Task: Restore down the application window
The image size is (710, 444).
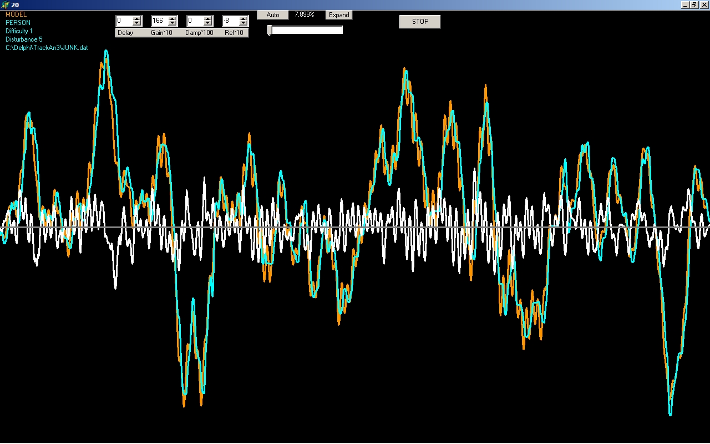Action: pyautogui.click(x=694, y=4)
